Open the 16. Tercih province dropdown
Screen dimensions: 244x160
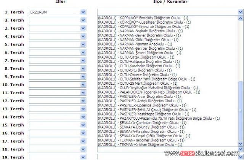click(x=58, y=133)
